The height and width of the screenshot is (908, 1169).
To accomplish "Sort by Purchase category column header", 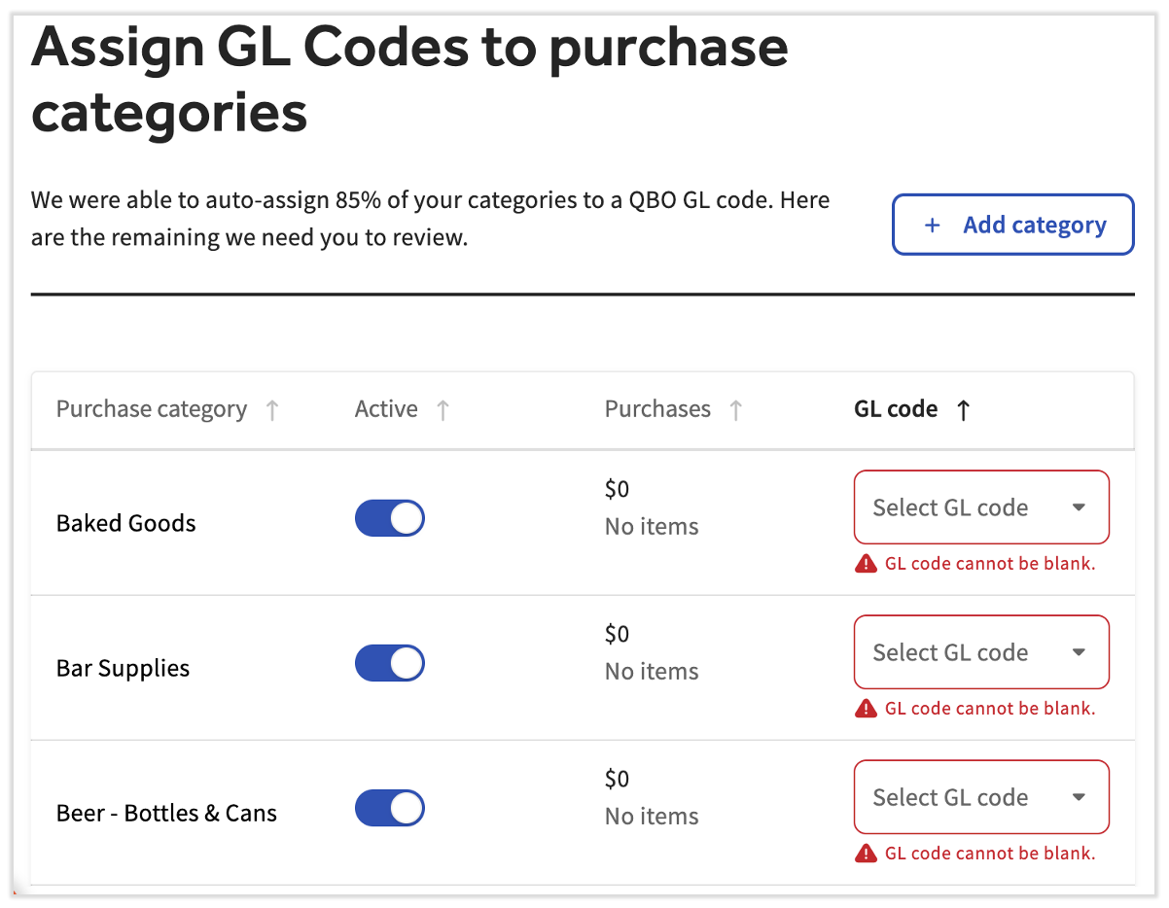I will [152, 409].
